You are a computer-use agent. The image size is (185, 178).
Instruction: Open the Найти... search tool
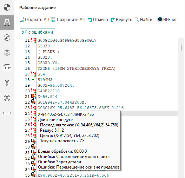point(145,19)
